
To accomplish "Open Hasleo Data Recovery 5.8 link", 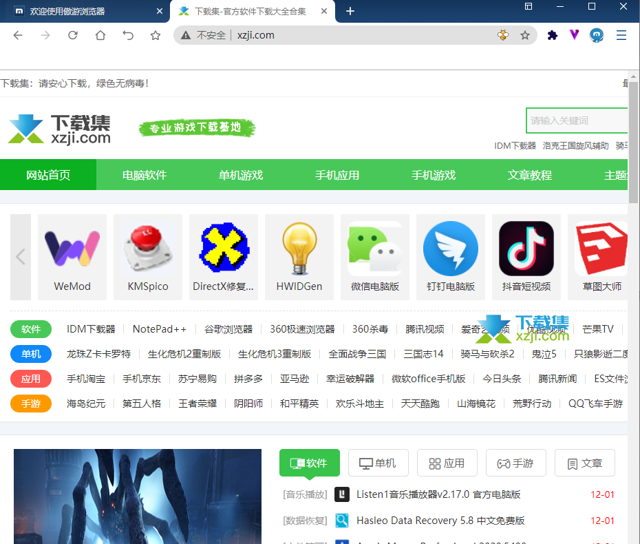I will 440,521.
